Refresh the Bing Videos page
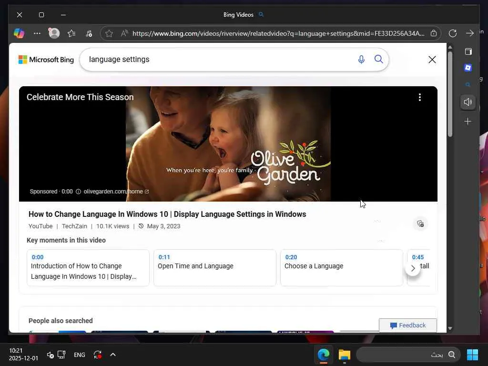 (453, 33)
